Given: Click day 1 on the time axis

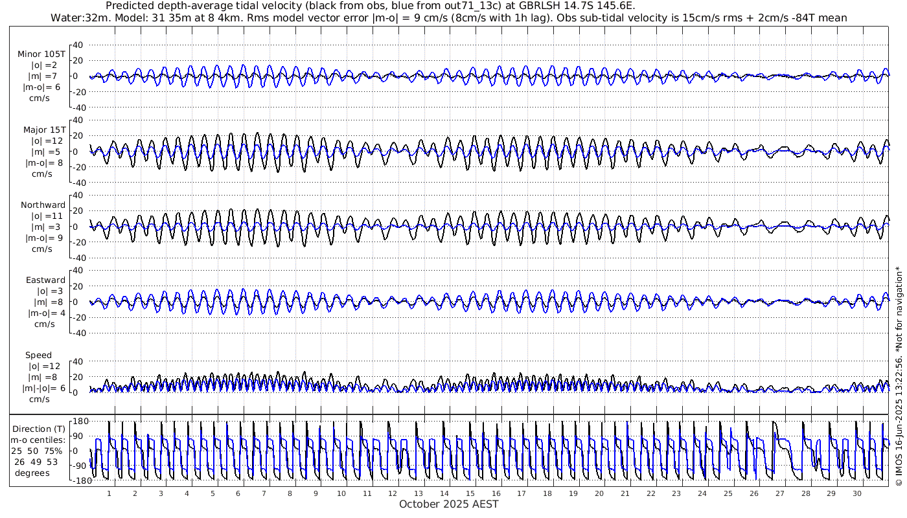Looking at the screenshot, I should 109,493.
